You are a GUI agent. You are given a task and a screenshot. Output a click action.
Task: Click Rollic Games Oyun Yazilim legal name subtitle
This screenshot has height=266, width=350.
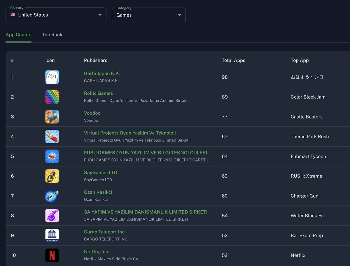click(136, 101)
